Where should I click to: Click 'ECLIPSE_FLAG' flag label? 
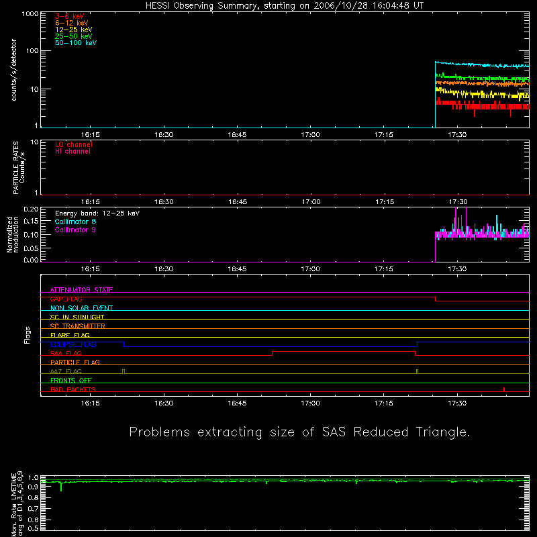(73, 344)
